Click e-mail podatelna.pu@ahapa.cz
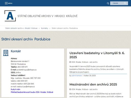The height and width of the screenshot is (98, 131). pyautogui.click(x=27, y=70)
